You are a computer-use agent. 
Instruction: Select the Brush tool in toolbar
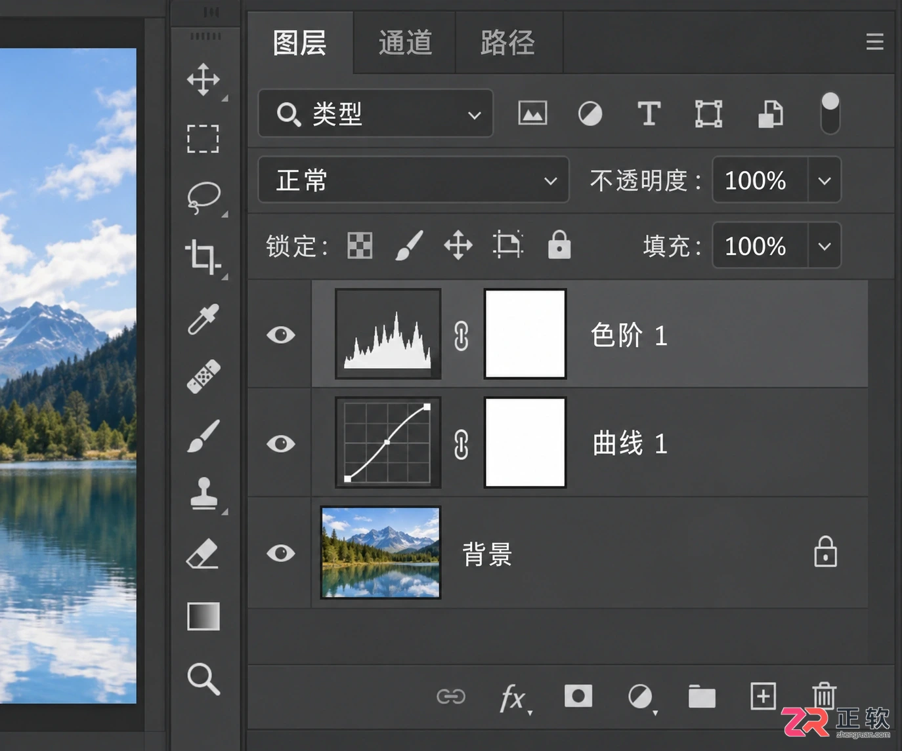coord(204,436)
